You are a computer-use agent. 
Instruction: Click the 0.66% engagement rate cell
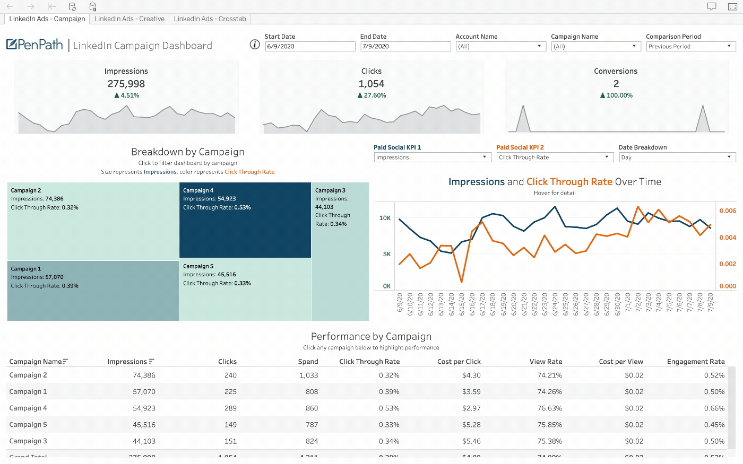714,408
